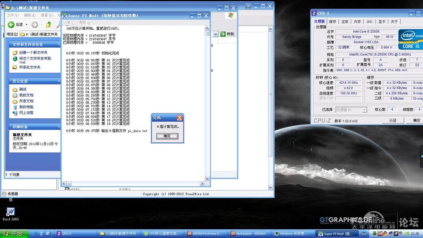Click the Super PI horizontal scrollbar left arrow
Image resolution: width=423 pixels, height=238 pixels.
[x=64, y=183]
